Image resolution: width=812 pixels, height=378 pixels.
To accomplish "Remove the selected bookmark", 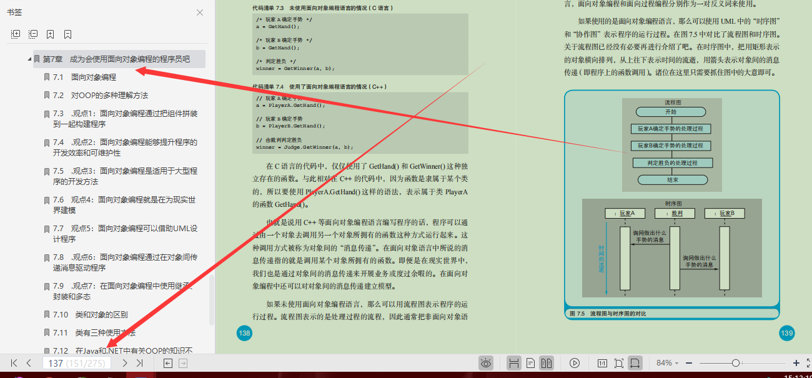I will tap(67, 34).
